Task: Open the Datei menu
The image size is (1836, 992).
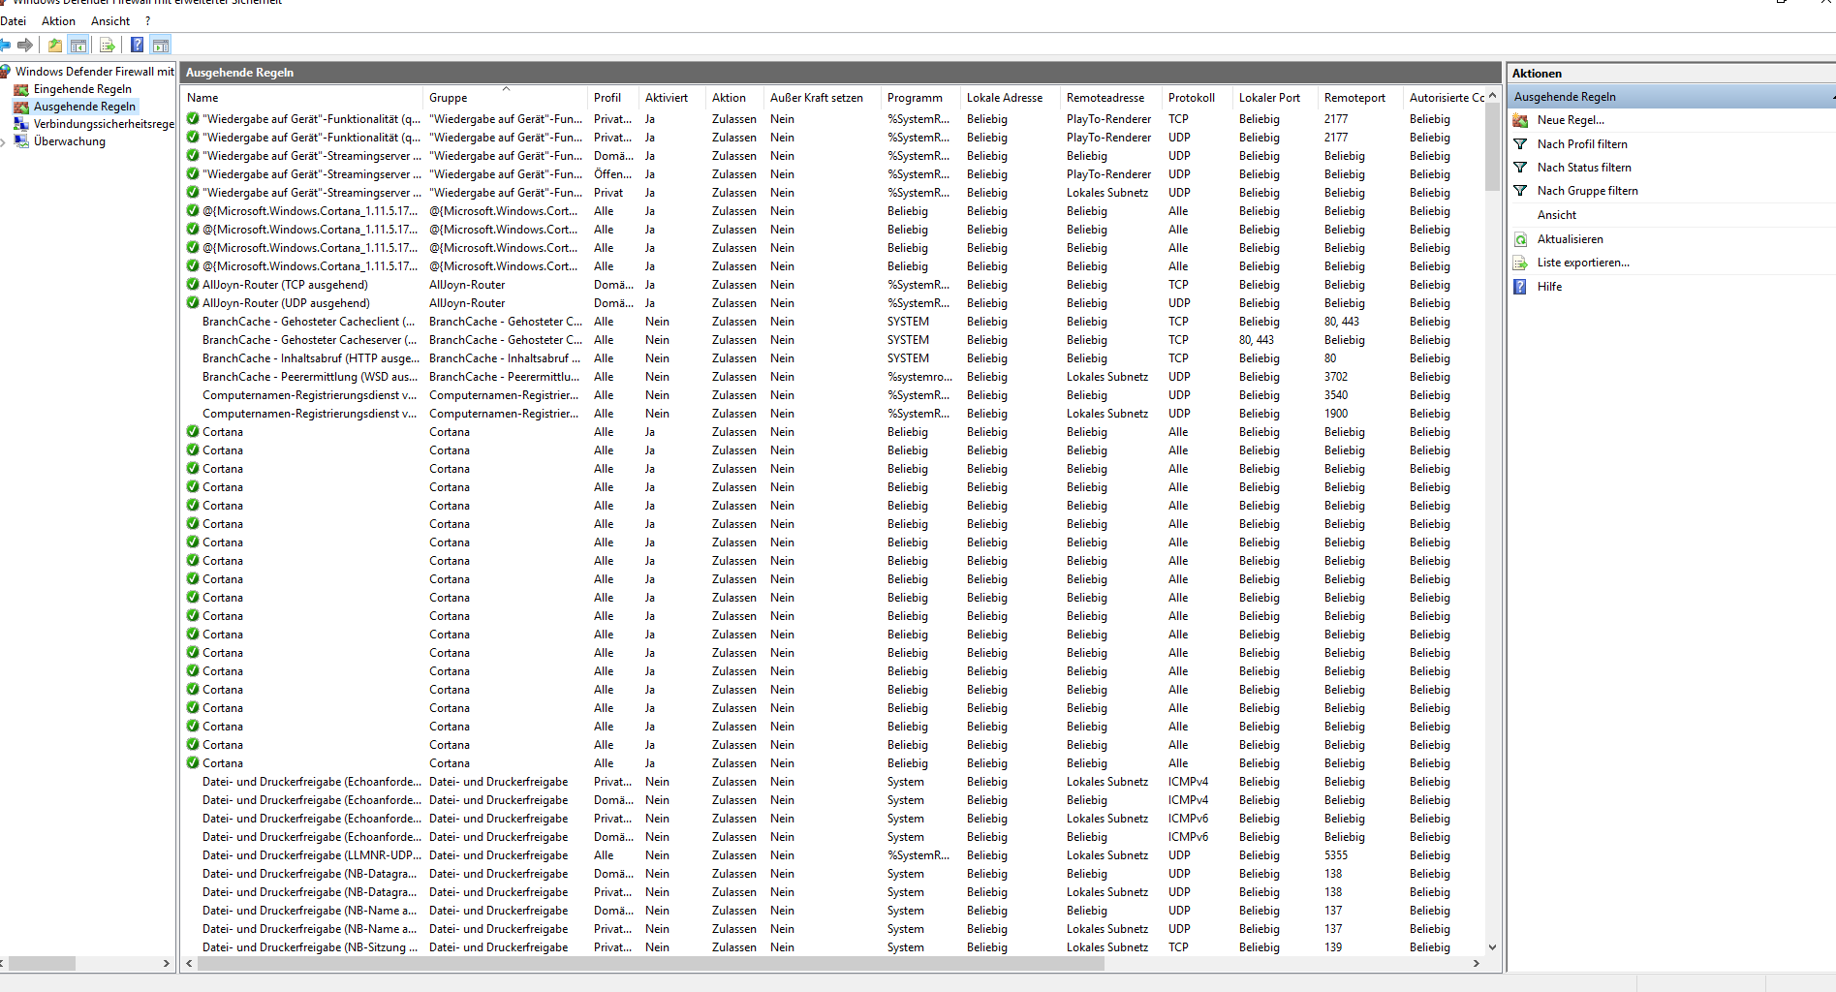Action: (x=14, y=20)
